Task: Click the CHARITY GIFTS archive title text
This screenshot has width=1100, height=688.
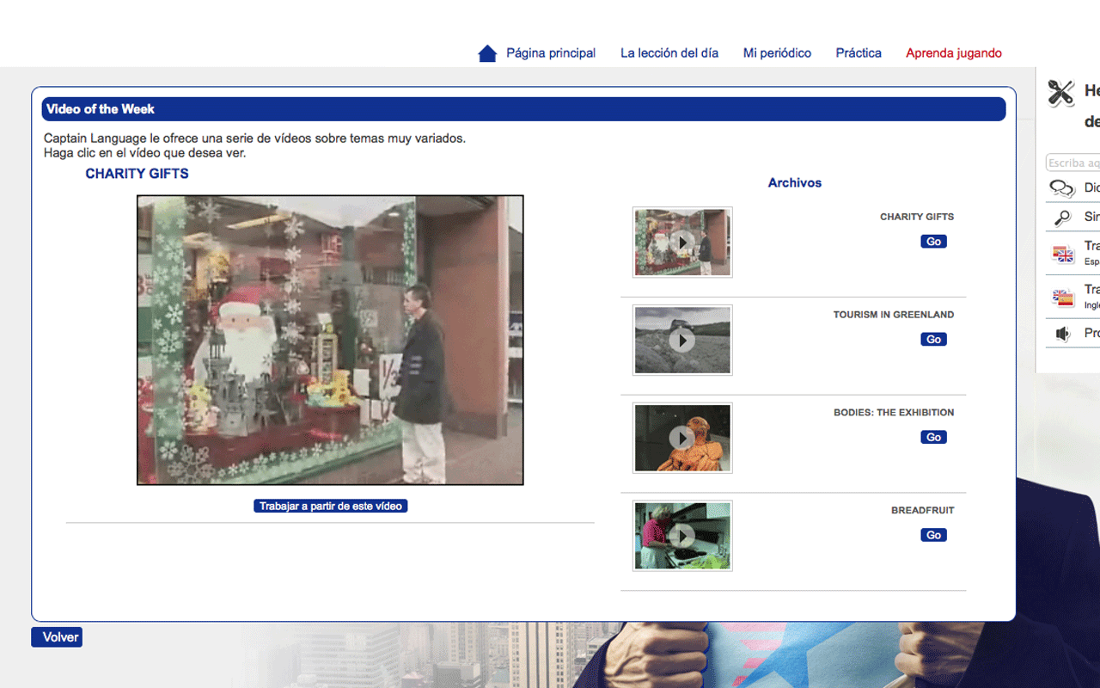Action: click(x=917, y=217)
